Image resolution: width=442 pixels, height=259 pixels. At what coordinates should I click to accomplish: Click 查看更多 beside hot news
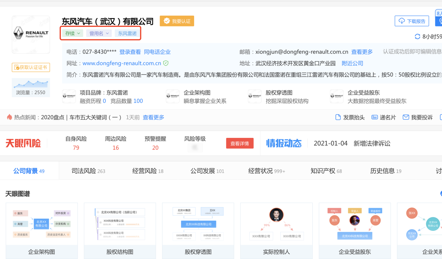tap(153, 117)
